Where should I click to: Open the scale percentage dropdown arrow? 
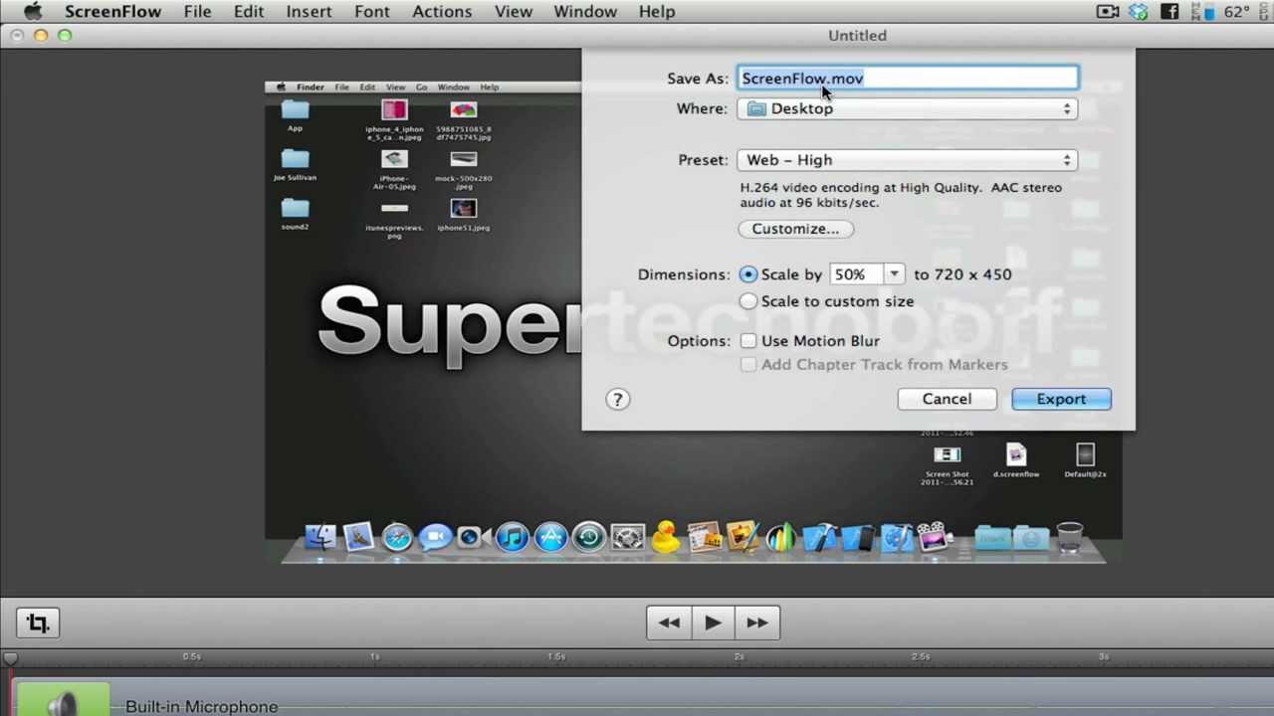click(894, 274)
